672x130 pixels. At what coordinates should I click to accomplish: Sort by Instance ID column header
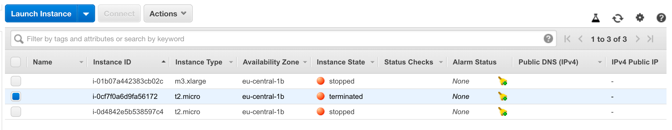[112, 62]
